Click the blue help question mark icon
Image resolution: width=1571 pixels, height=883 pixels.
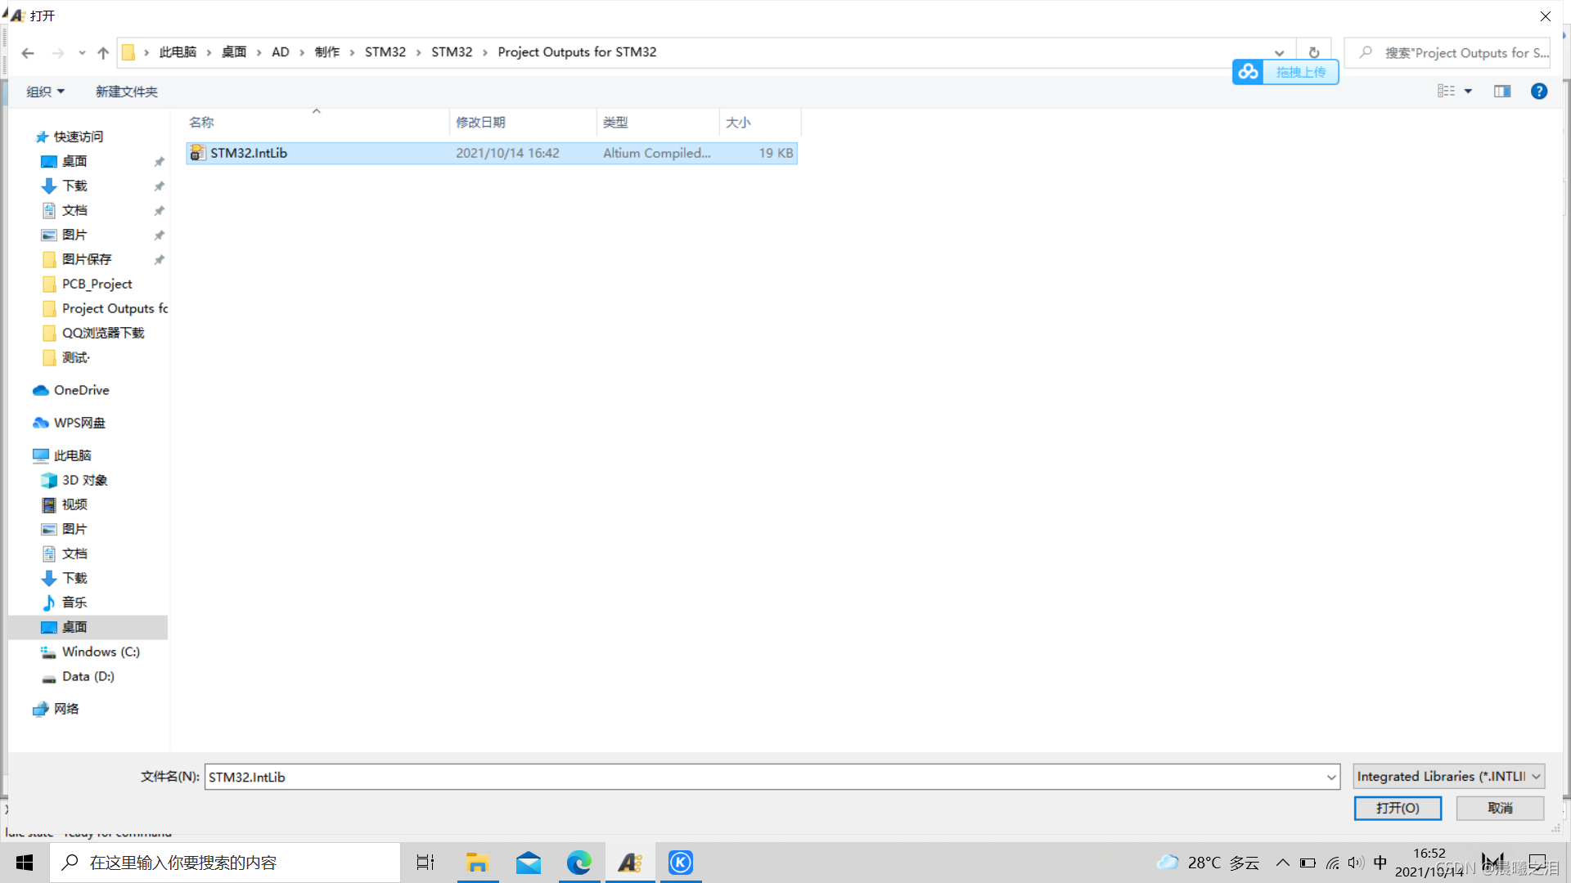pyautogui.click(x=1538, y=92)
